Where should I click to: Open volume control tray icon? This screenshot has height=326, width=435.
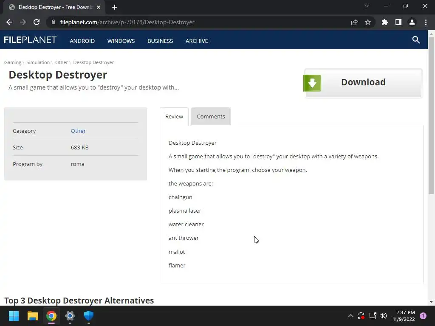[x=383, y=316]
